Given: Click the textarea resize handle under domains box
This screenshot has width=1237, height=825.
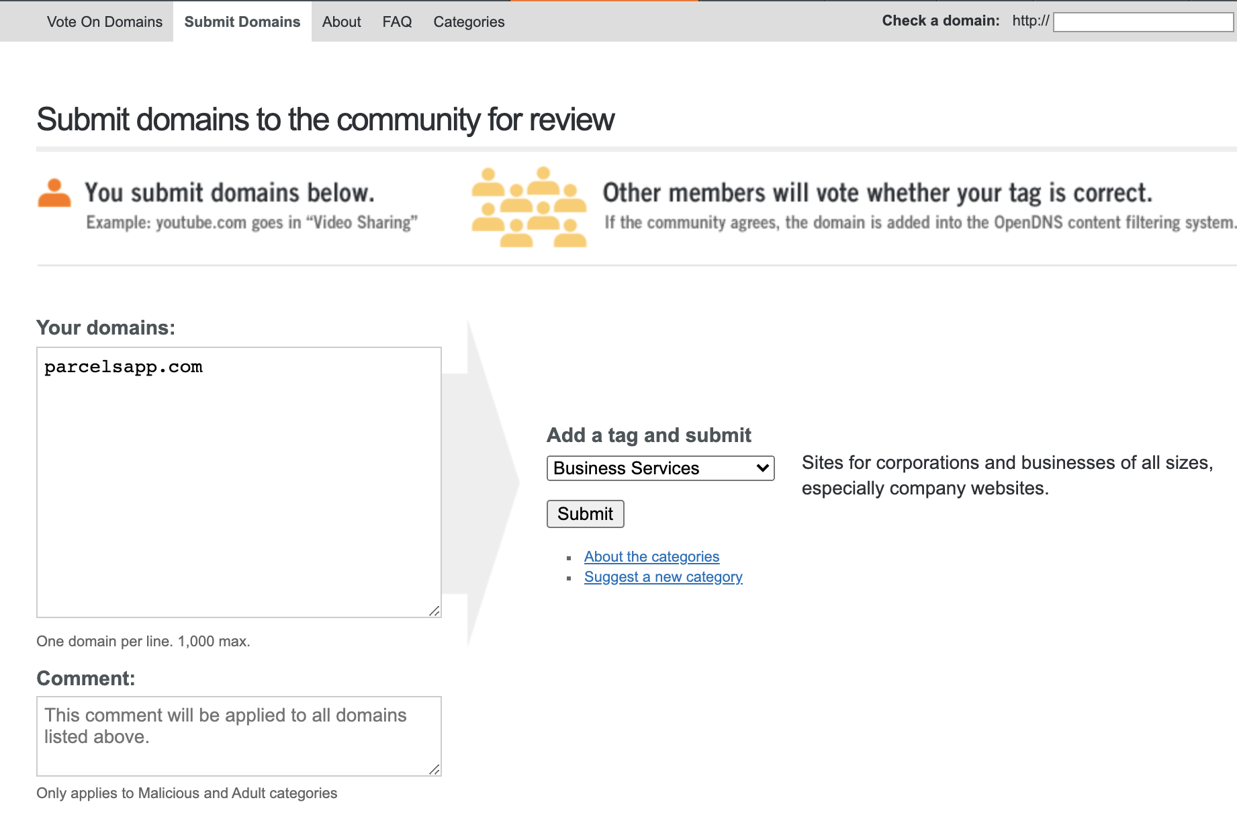Looking at the screenshot, I should point(434,611).
